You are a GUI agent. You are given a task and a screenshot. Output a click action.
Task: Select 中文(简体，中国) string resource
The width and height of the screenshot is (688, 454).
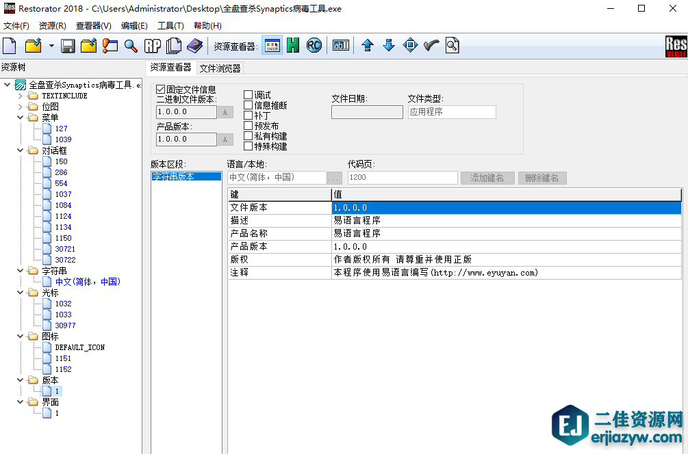(x=88, y=282)
